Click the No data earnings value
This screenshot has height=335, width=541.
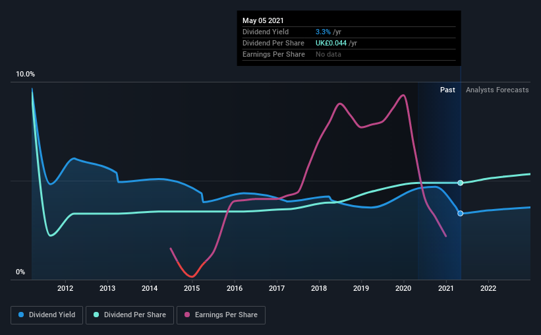coord(328,54)
